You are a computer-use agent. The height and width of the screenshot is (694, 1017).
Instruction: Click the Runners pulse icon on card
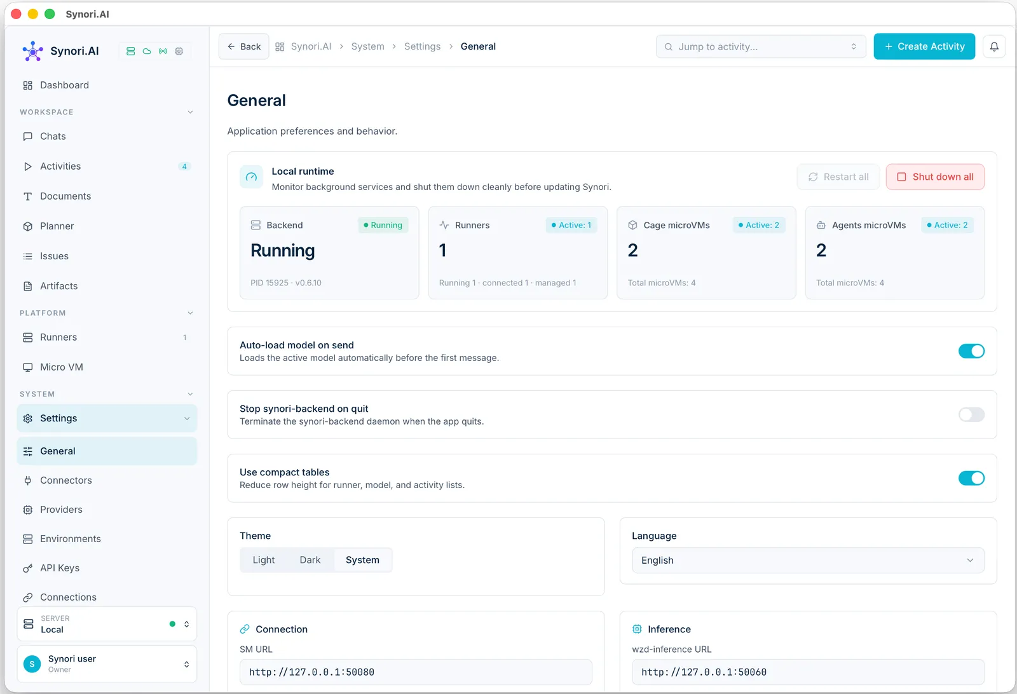pyautogui.click(x=444, y=225)
